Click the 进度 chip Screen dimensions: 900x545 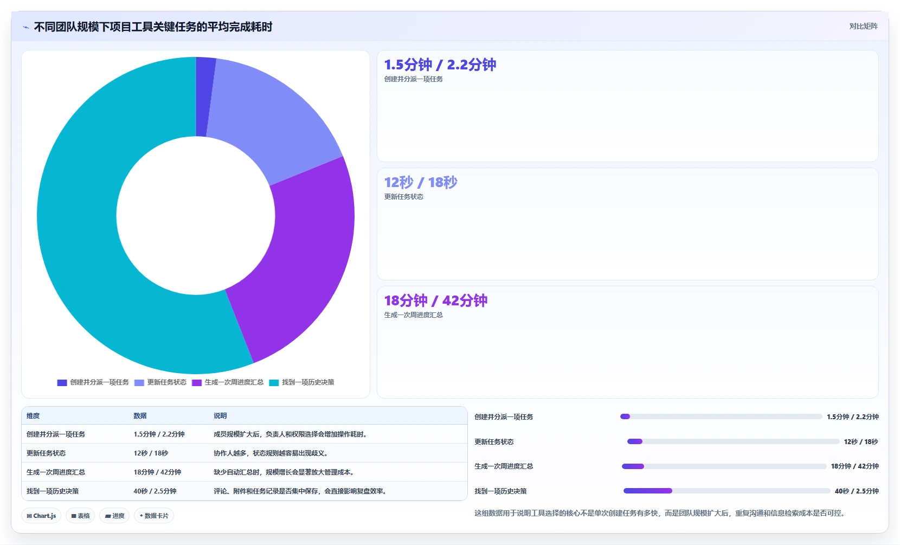click(114, 516)
